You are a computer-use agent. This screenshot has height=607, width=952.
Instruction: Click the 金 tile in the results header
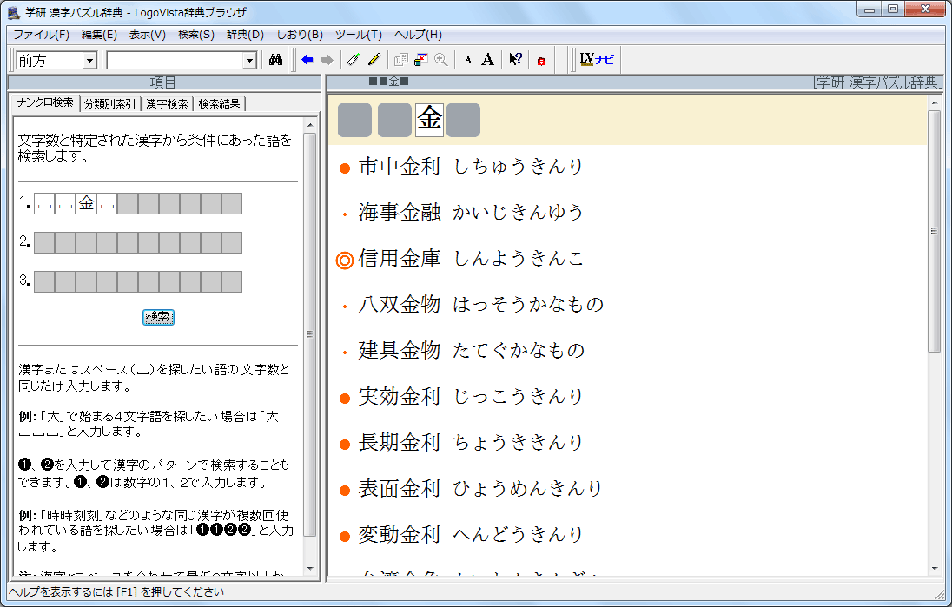(x=429, y=120)
